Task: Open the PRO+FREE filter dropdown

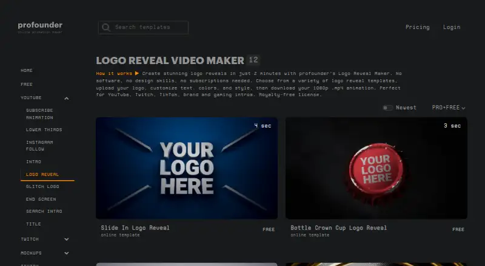Action: point(449,108)
